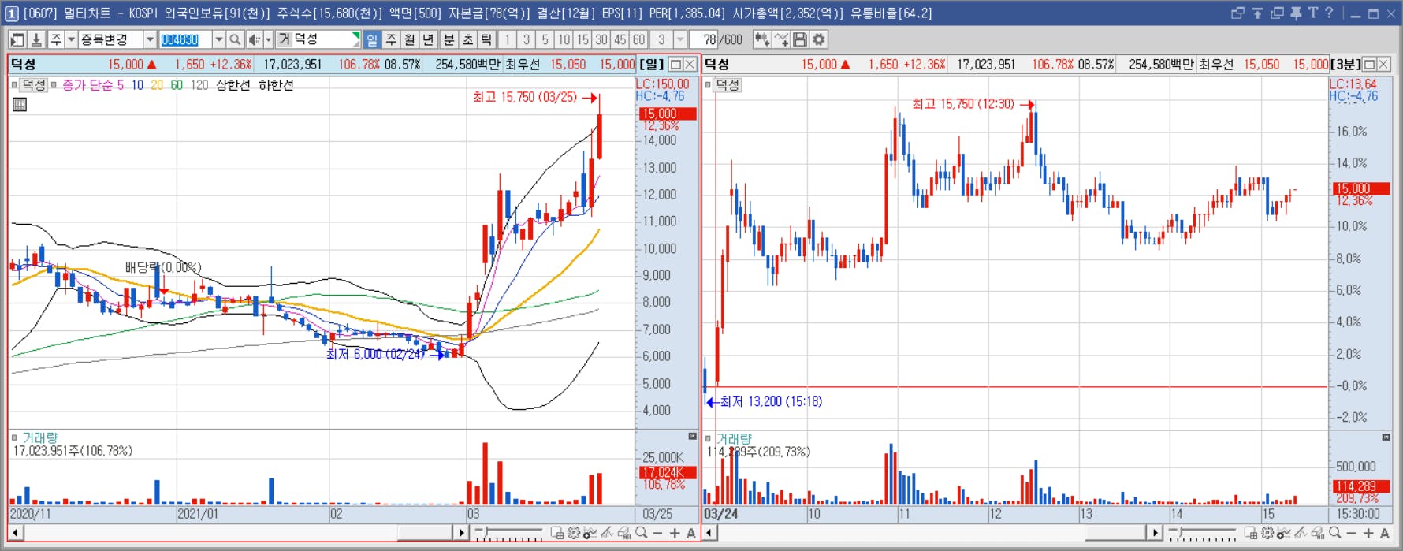Click the download arrow icon in toolbar
1403x551 pixels.
click(36, 39)
